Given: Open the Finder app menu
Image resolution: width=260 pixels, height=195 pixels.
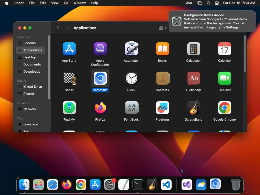Looking at the screenshot, I should [x=19, y=3].
